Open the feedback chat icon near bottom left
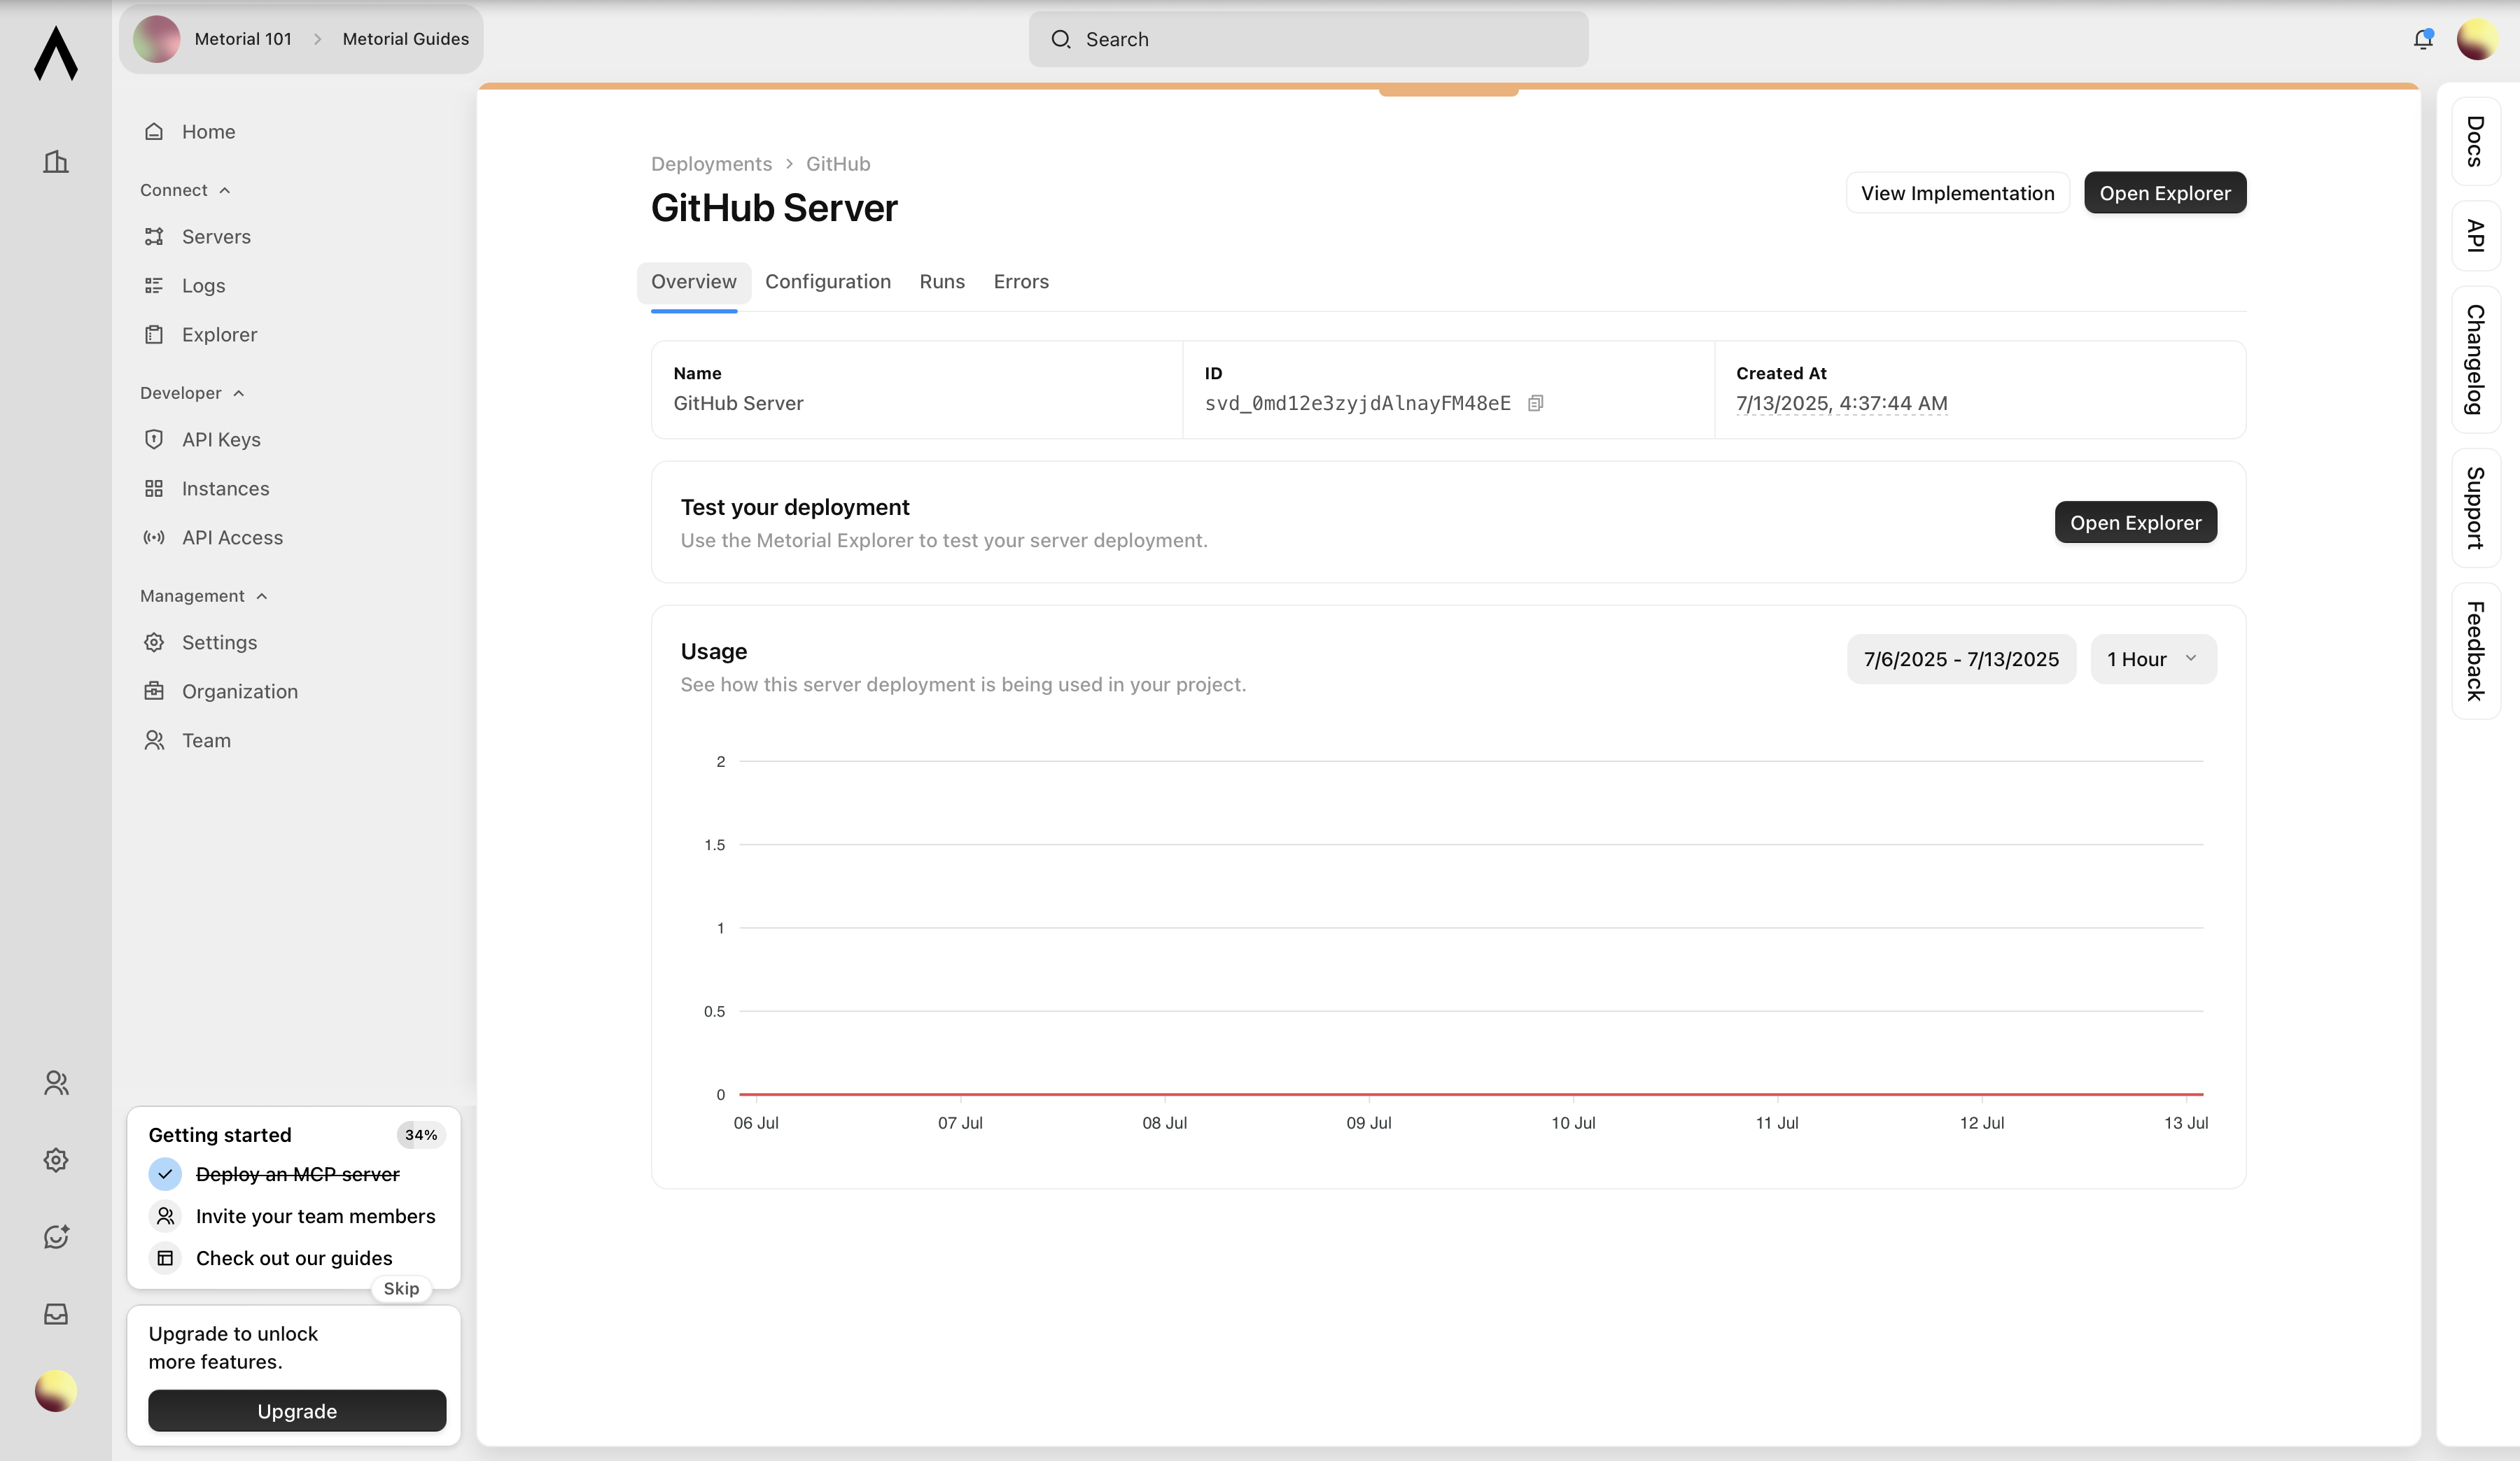 click(55, 1236)
